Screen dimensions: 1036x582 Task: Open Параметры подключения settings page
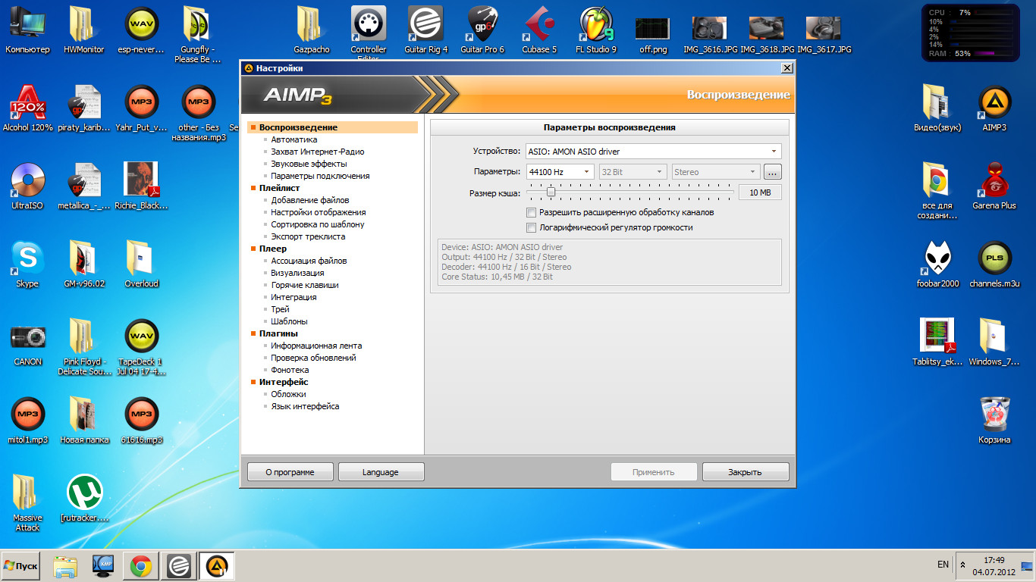pyautogui.click(x=320, y=176)
